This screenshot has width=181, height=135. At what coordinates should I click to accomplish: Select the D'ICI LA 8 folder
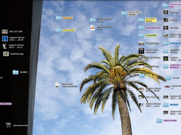click(59, 18)
